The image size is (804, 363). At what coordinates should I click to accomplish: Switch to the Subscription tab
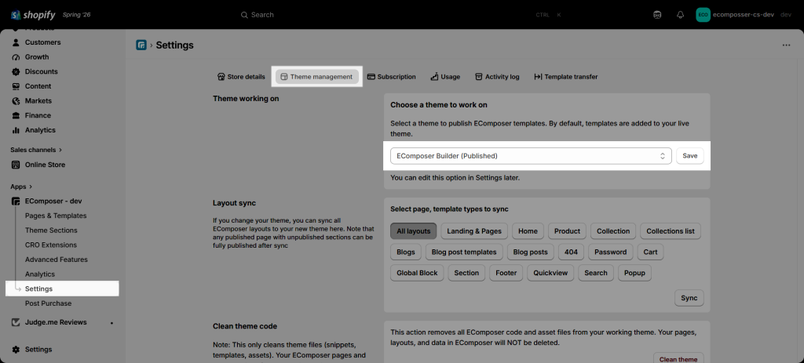tap(391, 77)
